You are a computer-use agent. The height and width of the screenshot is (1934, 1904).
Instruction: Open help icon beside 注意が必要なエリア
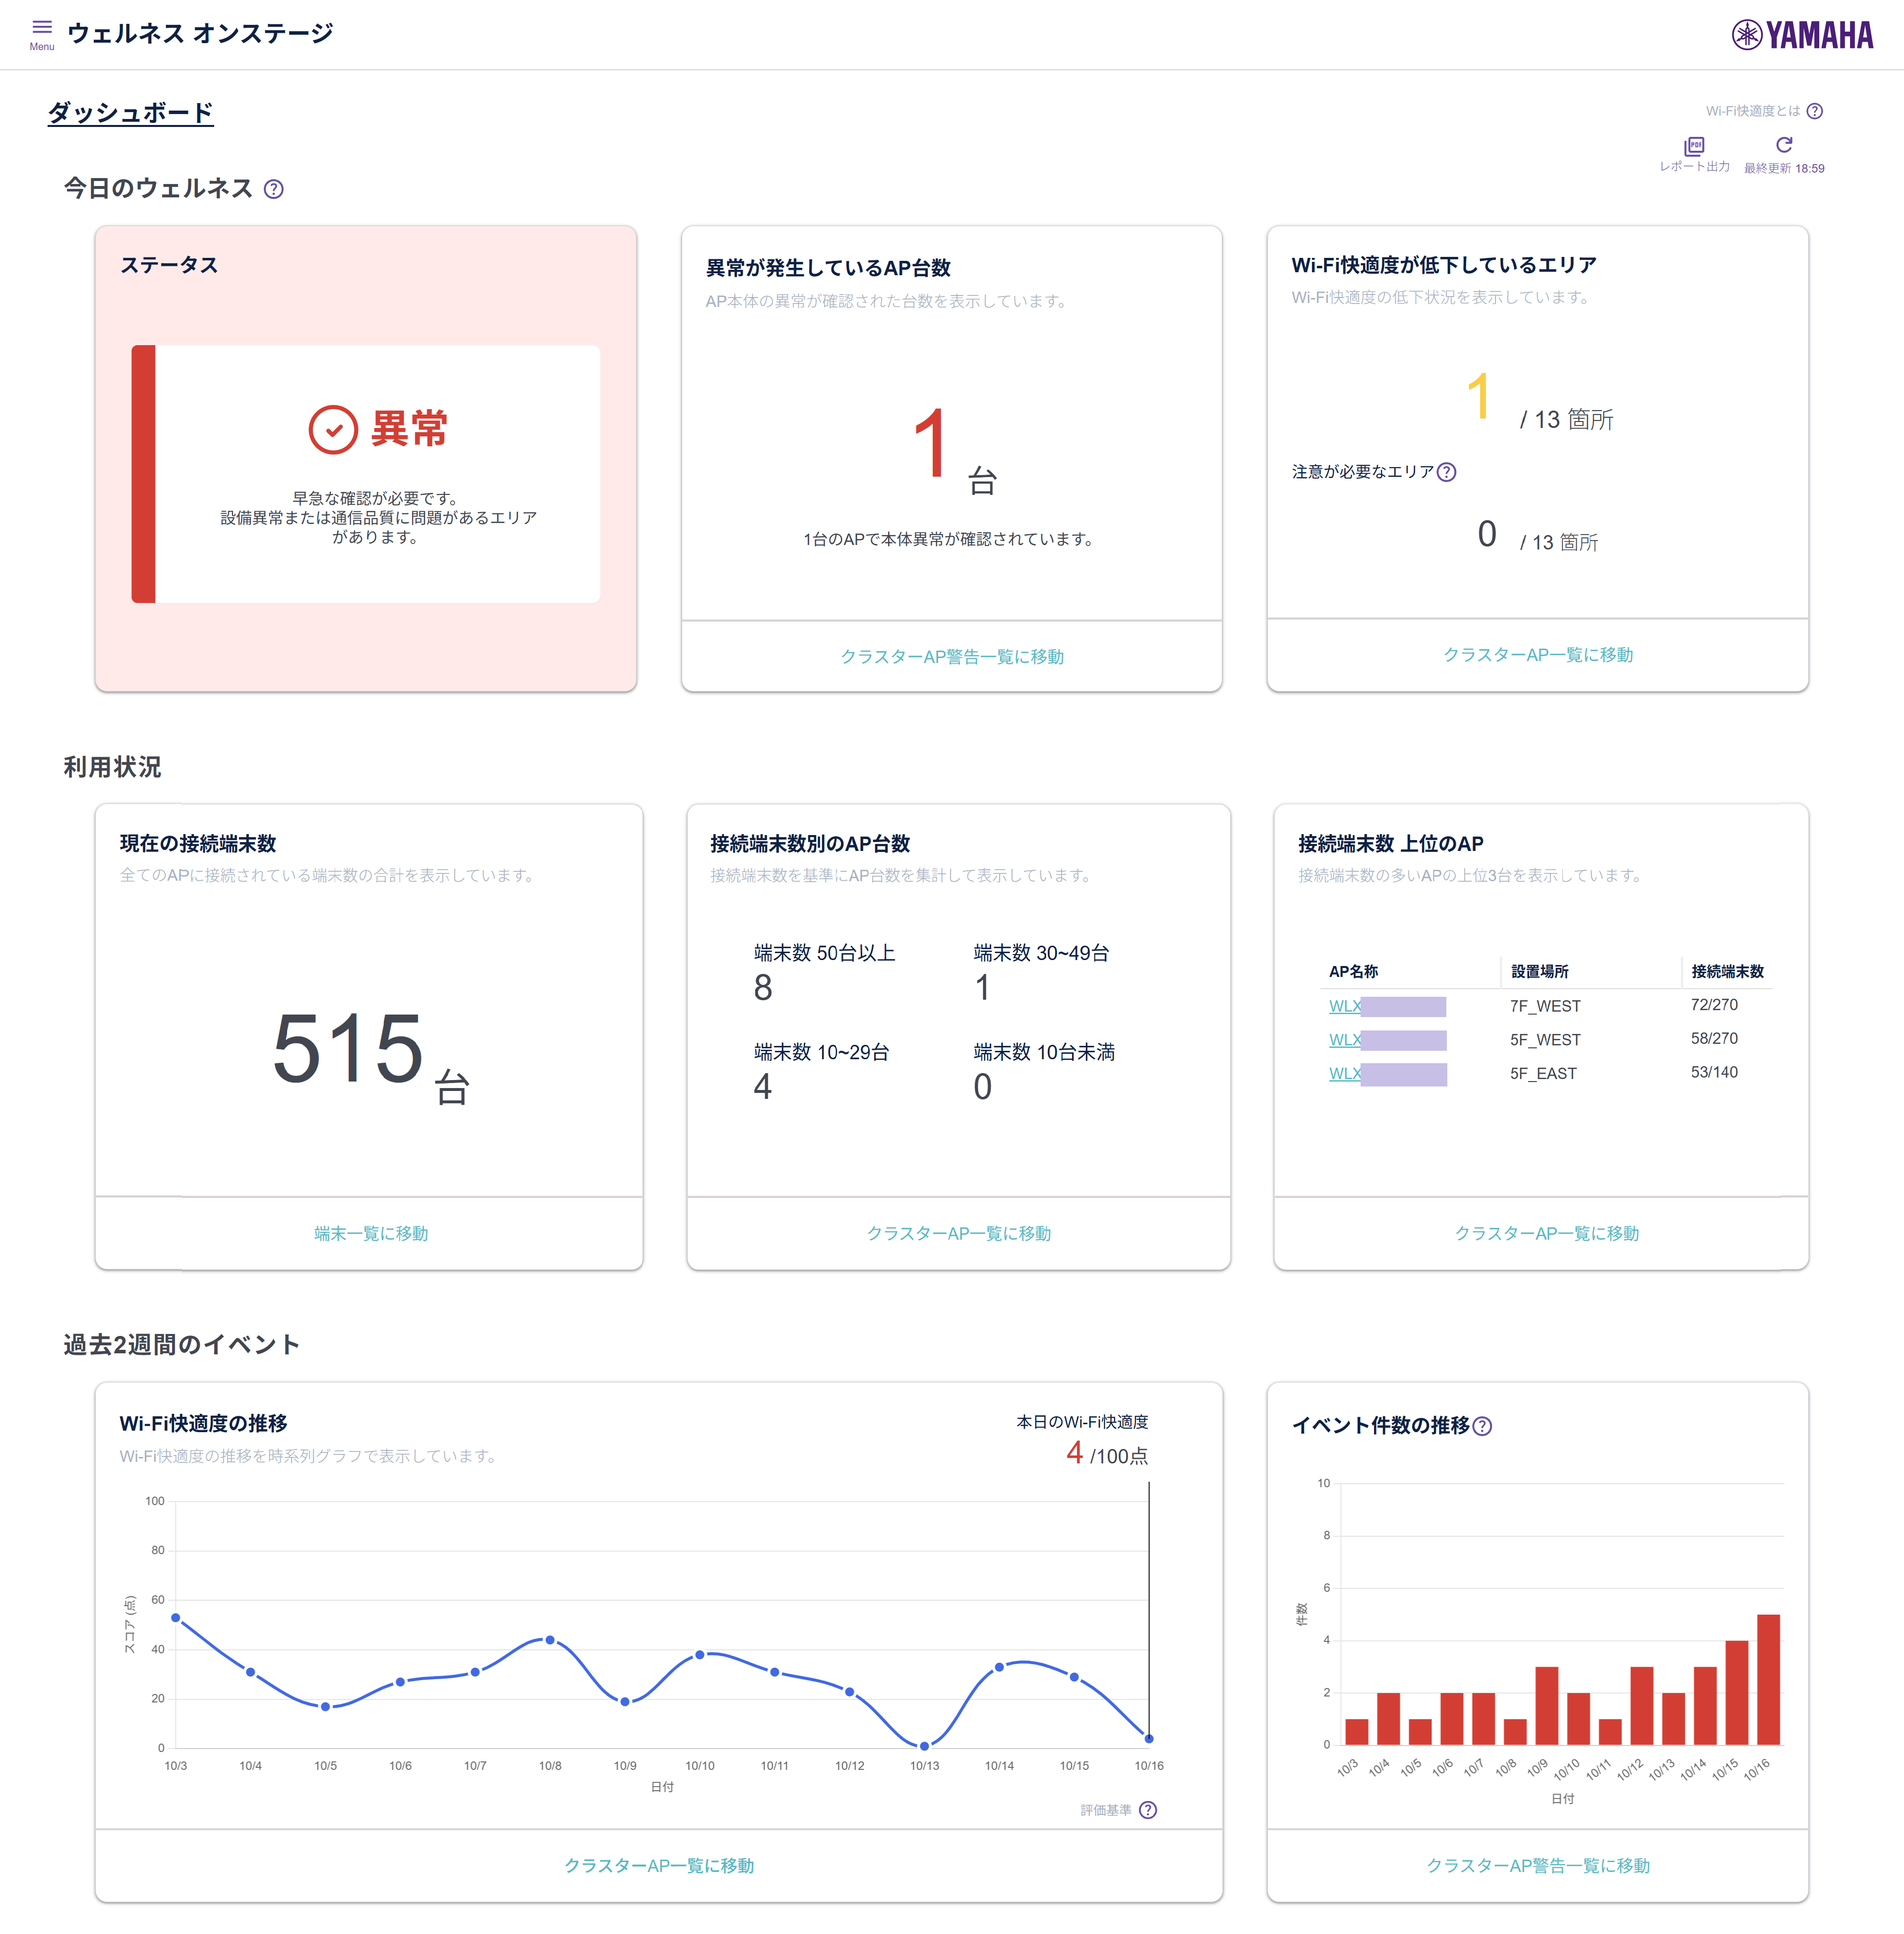click(x=1446, y=472)
